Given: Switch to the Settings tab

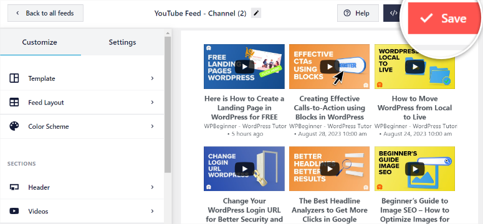Looking at the screenshot, I should tap(122, 42).
